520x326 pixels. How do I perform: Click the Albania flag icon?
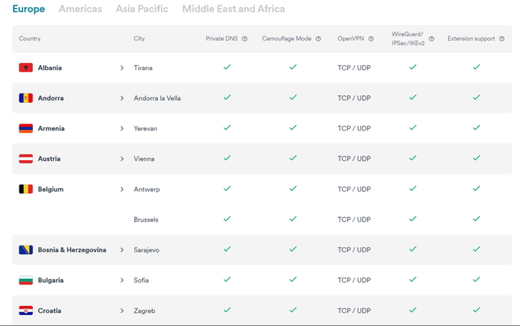(26, 68)
